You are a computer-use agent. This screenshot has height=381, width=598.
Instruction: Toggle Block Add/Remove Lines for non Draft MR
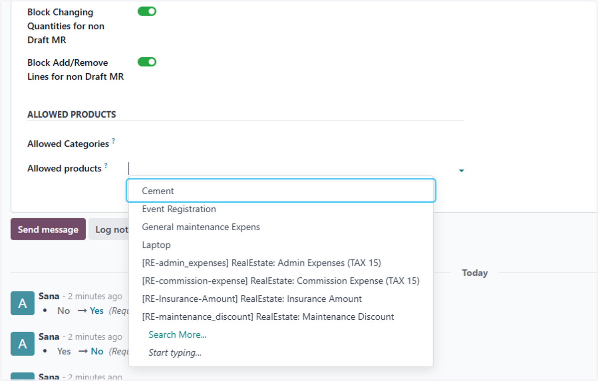pyautogui.click(x=147, y=62)
